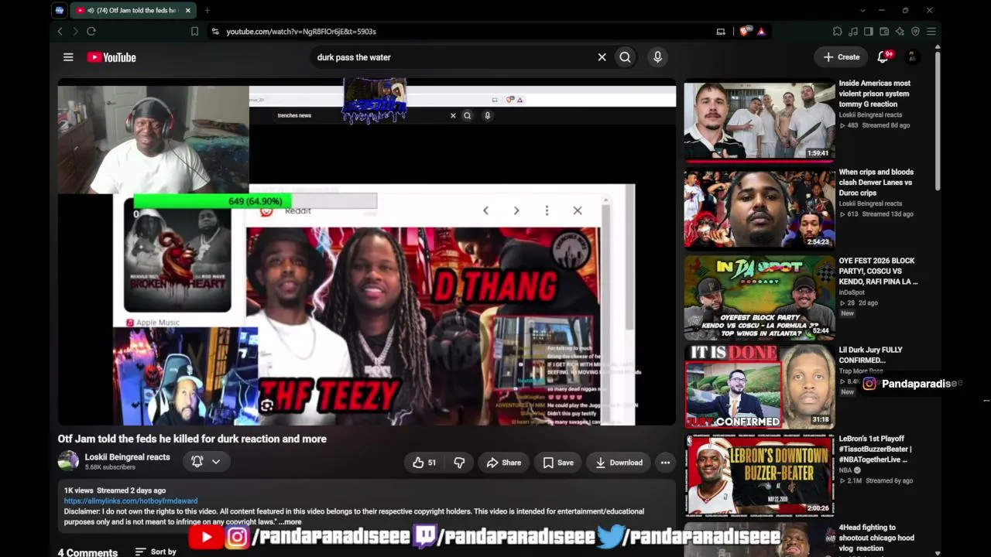Open 'Inside Americas most violent prison system' title
991x557 pixels.
pyautogui.click(x=875, y=94)
